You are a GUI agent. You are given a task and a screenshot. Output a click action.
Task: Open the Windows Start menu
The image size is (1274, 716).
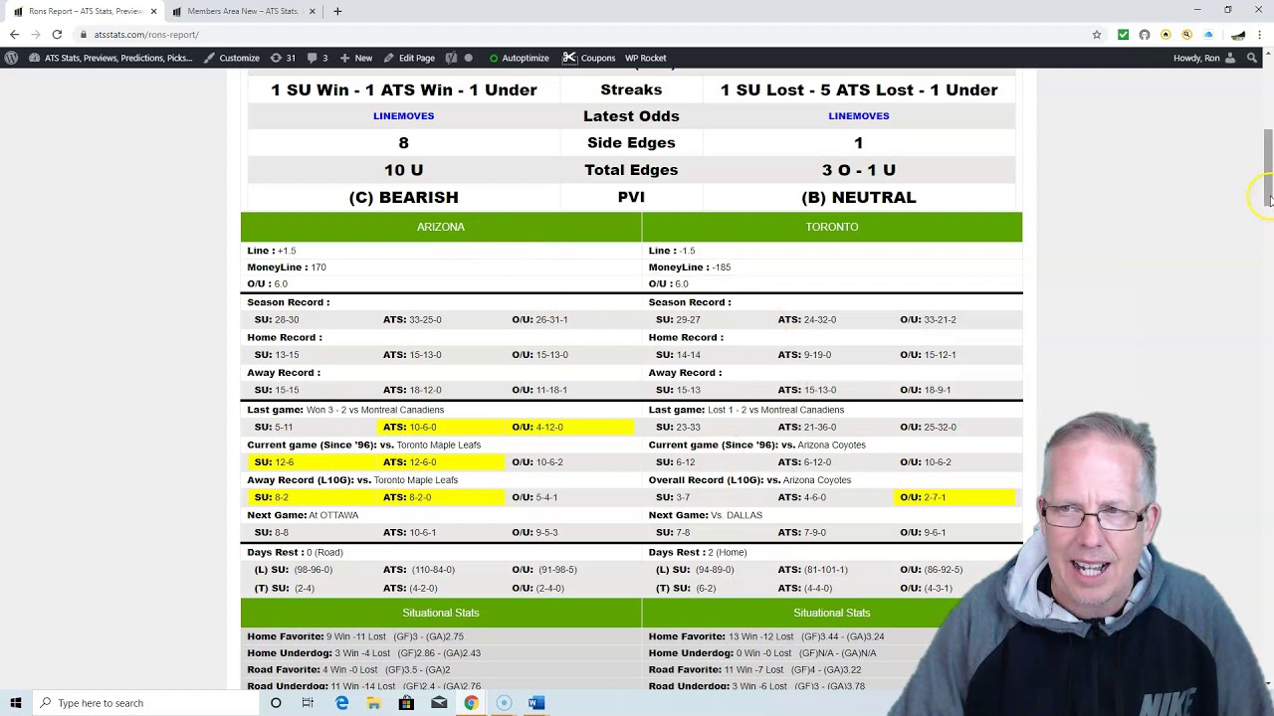click(16, 703)
